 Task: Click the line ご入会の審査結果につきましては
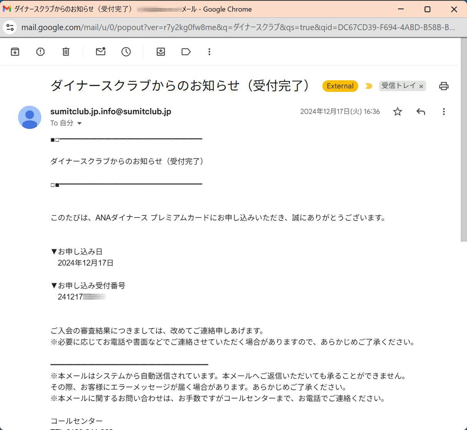[x=158, y=331]
